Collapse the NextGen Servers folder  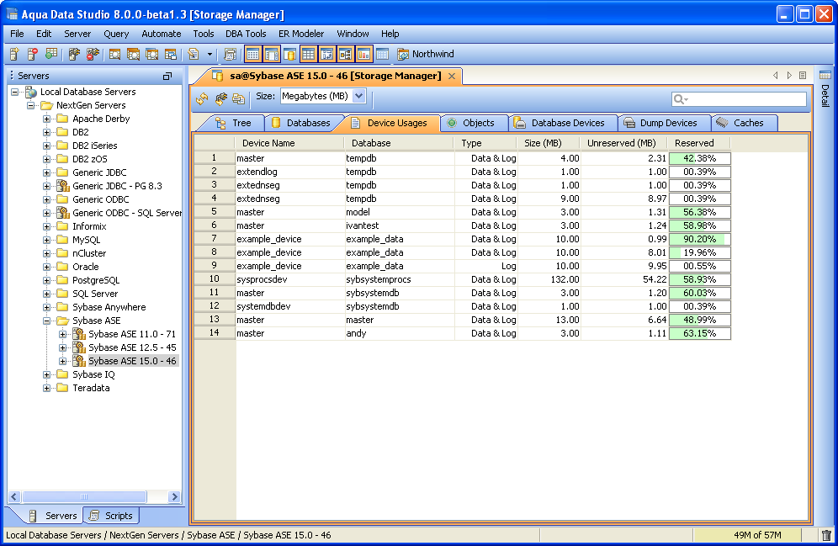[31, 105]
